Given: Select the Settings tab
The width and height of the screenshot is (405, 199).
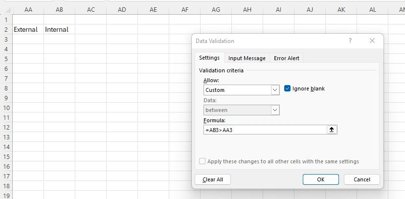Looking at the screenshot, I should tap(209, 58).
